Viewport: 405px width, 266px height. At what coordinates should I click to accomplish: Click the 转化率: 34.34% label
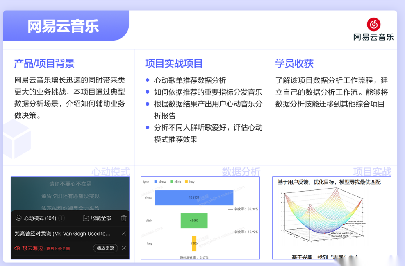(x=246, y=209)
